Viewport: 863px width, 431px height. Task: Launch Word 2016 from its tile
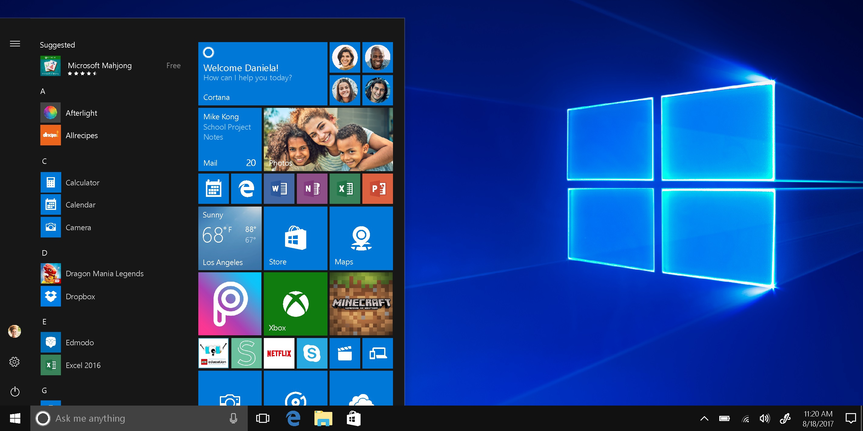(279, 188)
